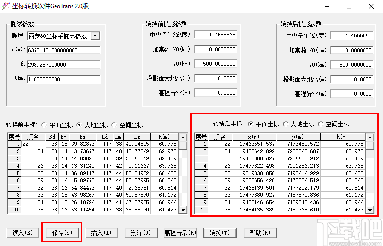Click cell 10.77069 in source table

[x=137, y=151]
